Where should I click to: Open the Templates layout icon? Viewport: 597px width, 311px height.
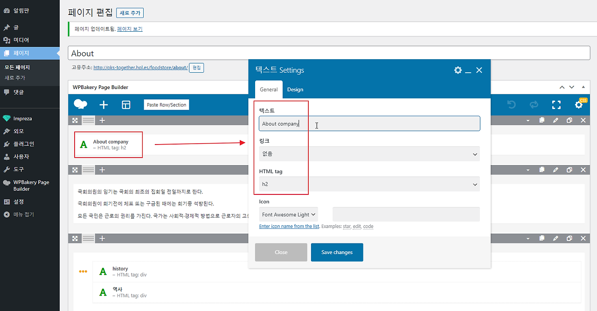pos(126,105)
